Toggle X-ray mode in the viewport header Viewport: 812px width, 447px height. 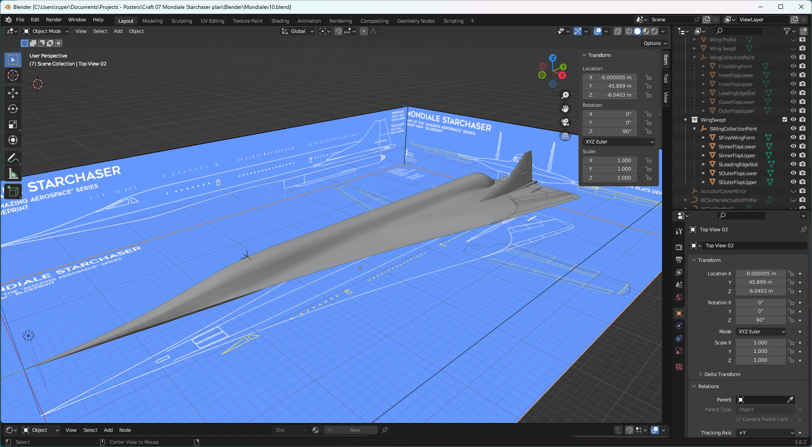(x=618, y=31)
